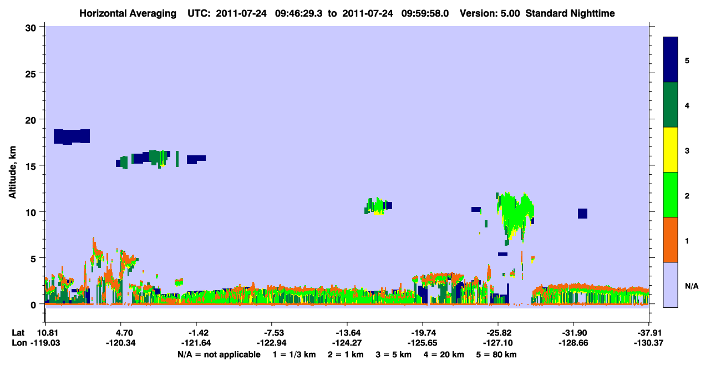
Task: Click the latitude value -31.90
Action: click(x=573, y=333)
